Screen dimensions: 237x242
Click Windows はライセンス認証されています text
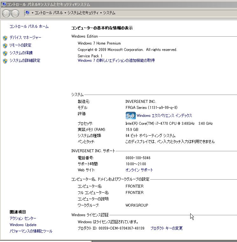(x=108, y=222)
